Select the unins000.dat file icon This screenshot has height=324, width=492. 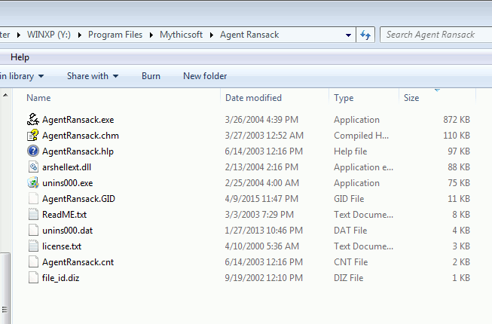[33, 231]
